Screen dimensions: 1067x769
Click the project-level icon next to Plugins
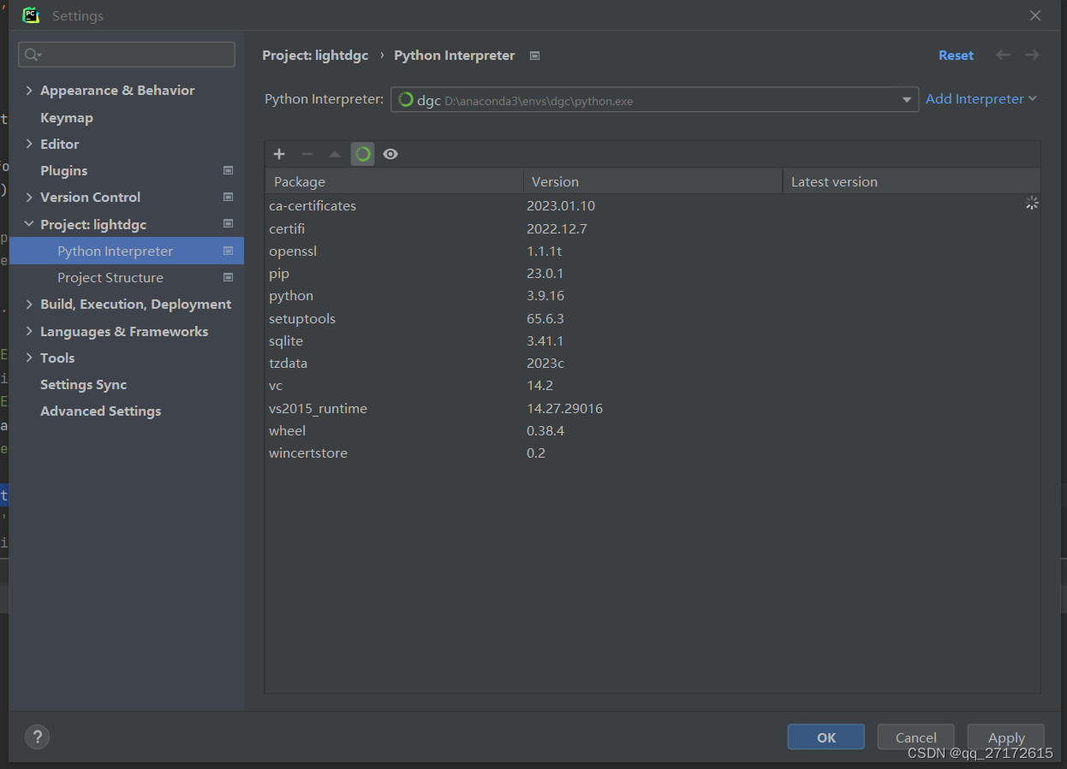[x=228, y=171]
